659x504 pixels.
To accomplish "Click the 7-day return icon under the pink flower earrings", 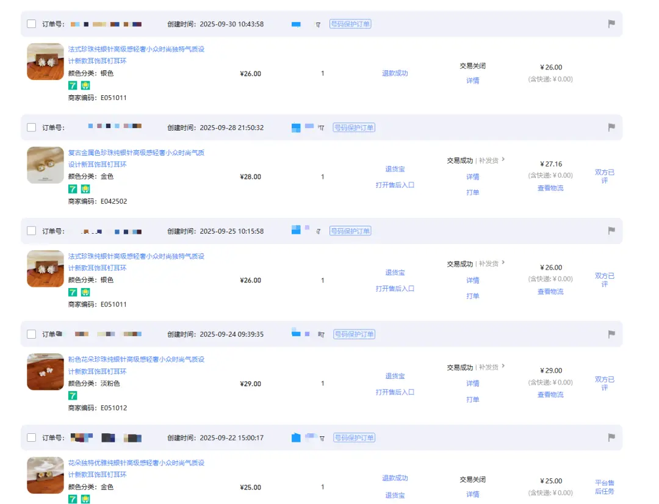I will 73,395.
